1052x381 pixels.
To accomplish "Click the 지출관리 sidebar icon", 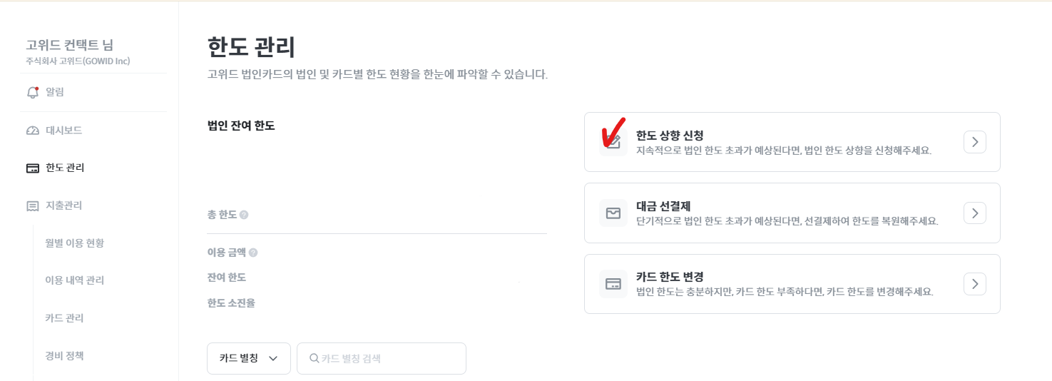I will 32,206.
